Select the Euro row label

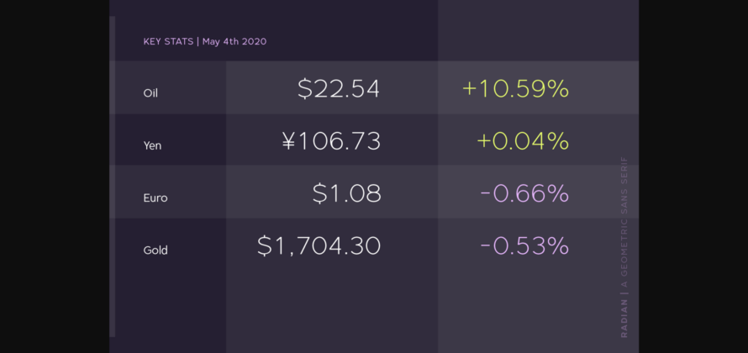click(155, 198)
